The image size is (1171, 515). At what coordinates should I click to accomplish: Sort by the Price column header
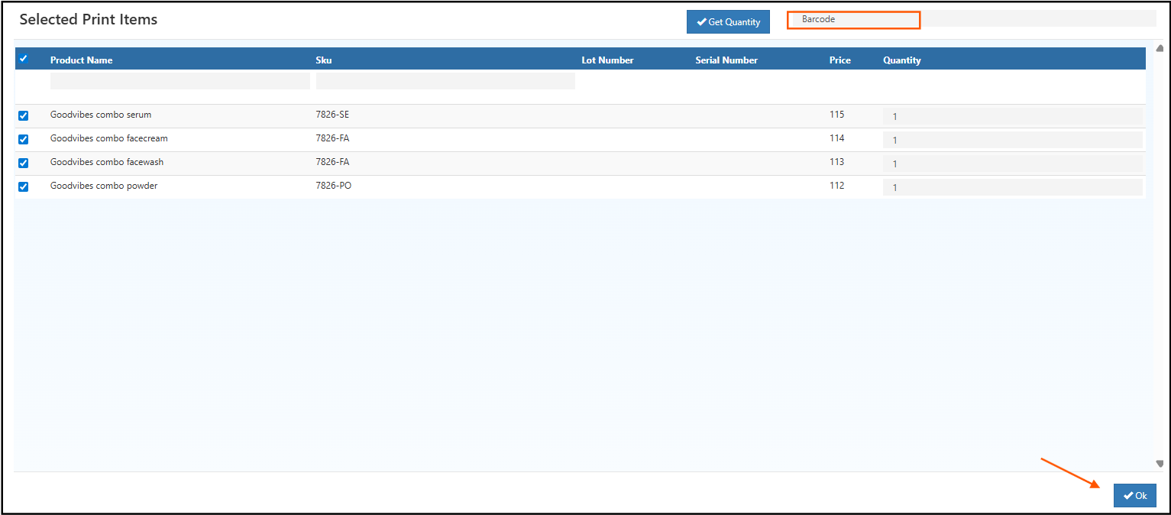coord(839,60)
